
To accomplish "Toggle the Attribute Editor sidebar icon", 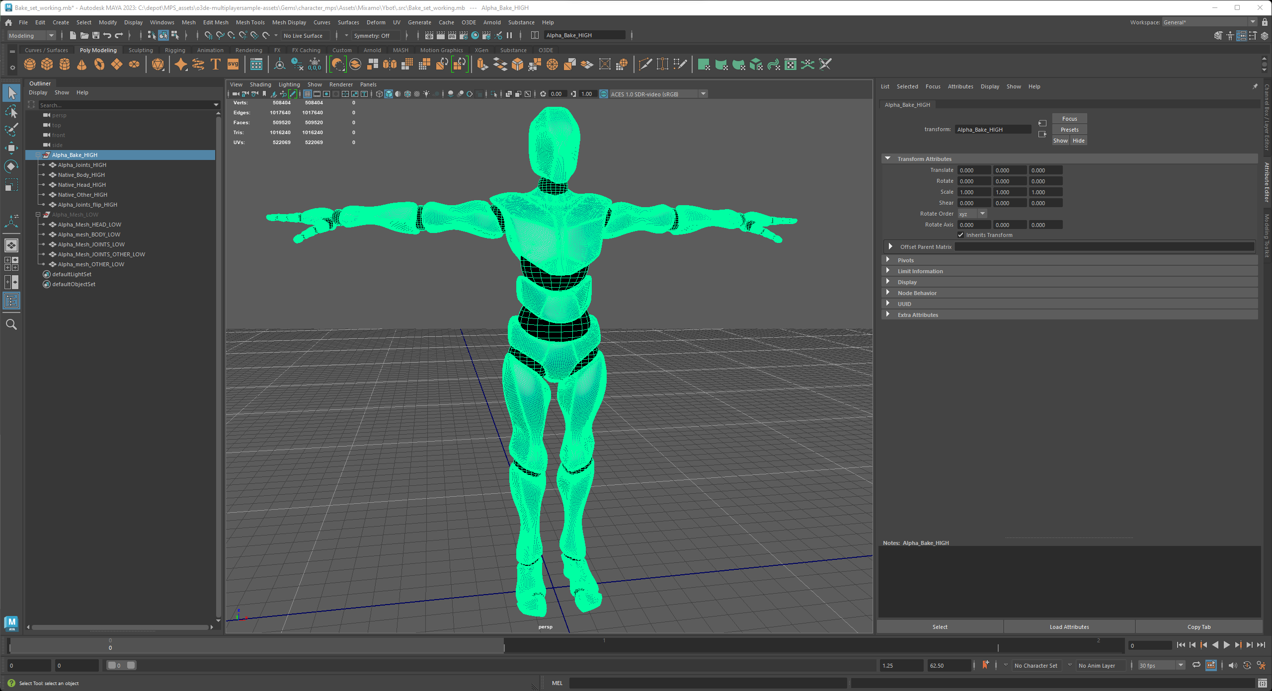I will click(x=1241, y=35).
